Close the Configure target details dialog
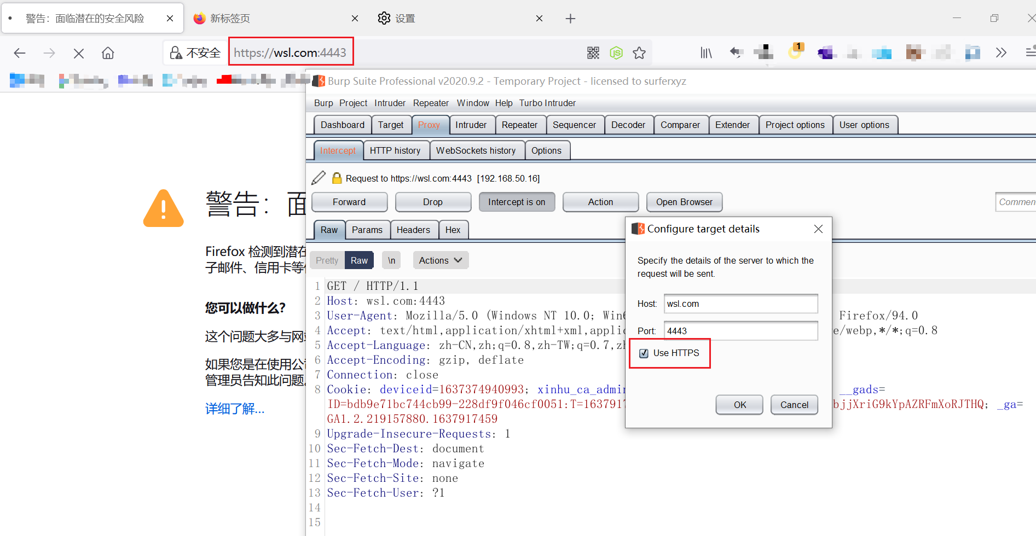Image resolution: width=1036 pixels, height=536 pixels. 818,229
